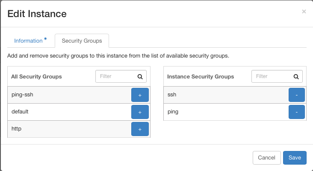The height and width of the screenshot is (171, 313).
Task: Select the ping-ssh row in available groups
Action: click(79, 95)
